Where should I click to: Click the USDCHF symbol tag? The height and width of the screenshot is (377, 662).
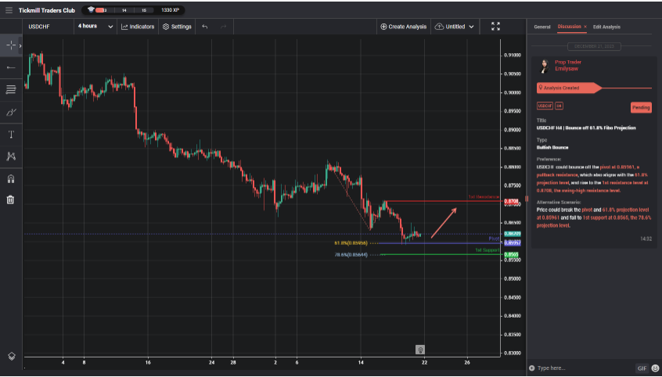(x=545, y=106)
